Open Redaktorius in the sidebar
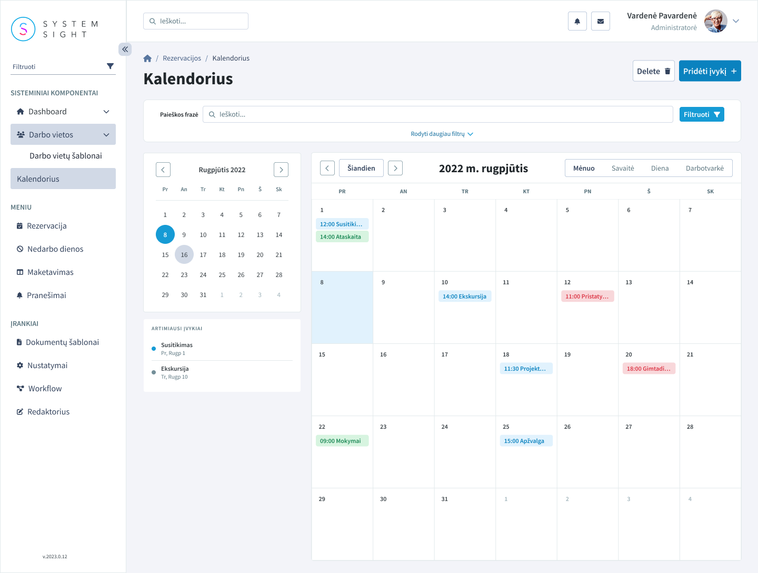This screenshot has width=758, height=573. (63, 412)
